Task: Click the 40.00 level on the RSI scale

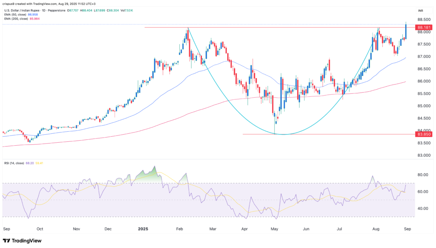Action: (423, 209)
